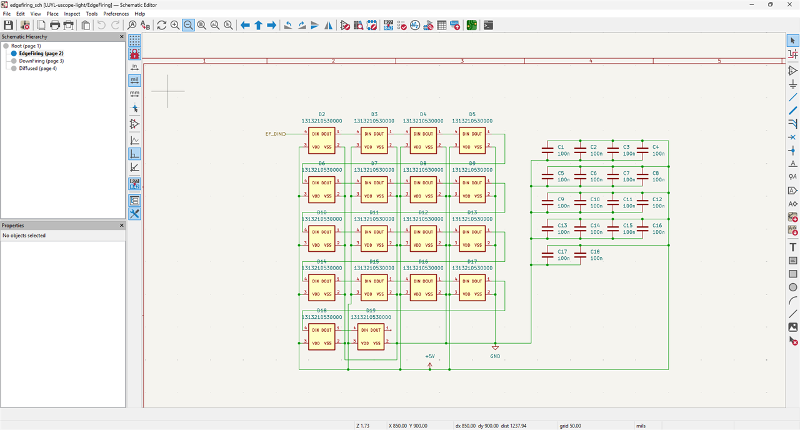Open the Place menu
This screenshot has height=430, width=800.
coord(52,14)
